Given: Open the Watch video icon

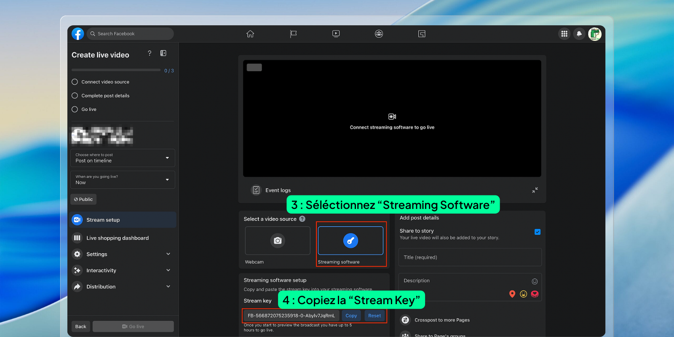Looking at the screenshot, I should (x=336, y=34).
